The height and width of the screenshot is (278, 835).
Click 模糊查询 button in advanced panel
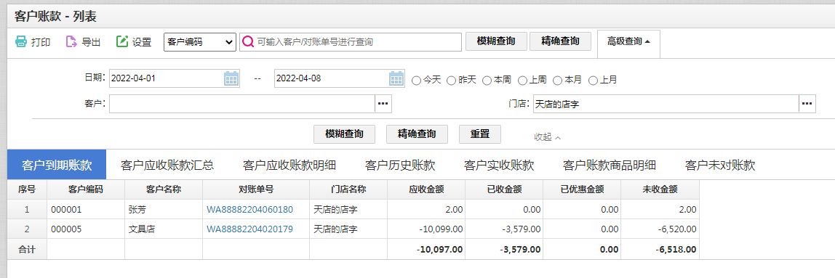(x=345, y=134)
